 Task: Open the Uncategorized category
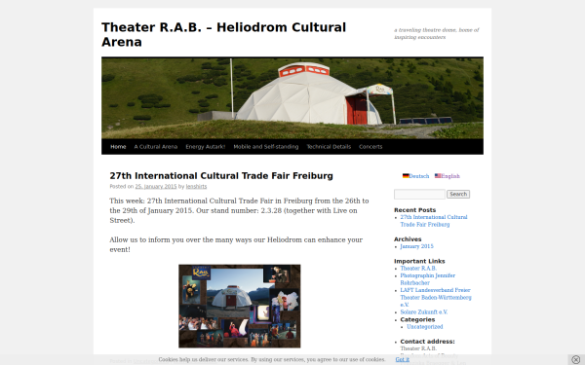pyautogui.click(x=424, y=327)
